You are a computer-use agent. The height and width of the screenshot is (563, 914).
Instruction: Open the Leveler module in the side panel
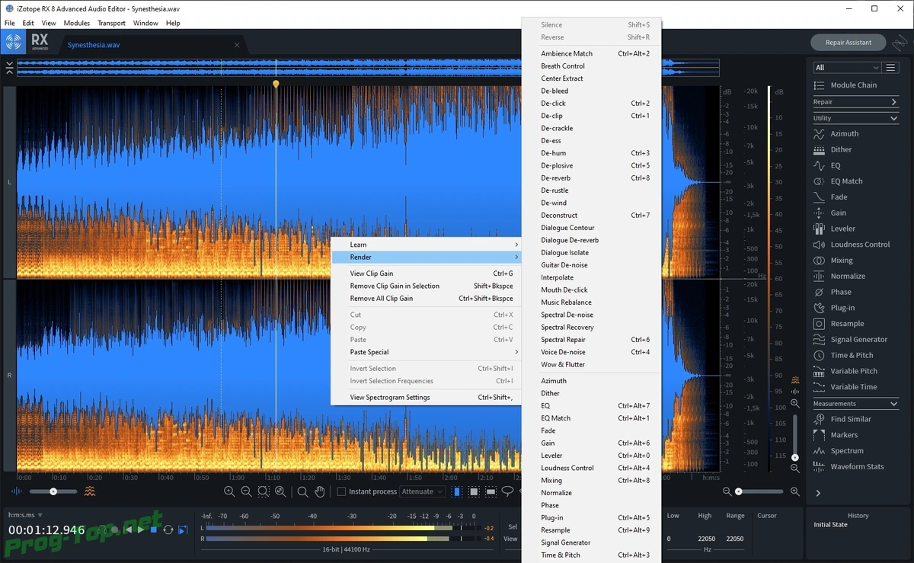842,229
